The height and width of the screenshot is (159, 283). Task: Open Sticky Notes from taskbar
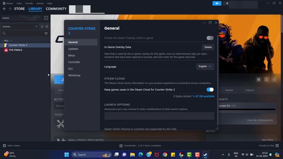(x=173, y=155)
